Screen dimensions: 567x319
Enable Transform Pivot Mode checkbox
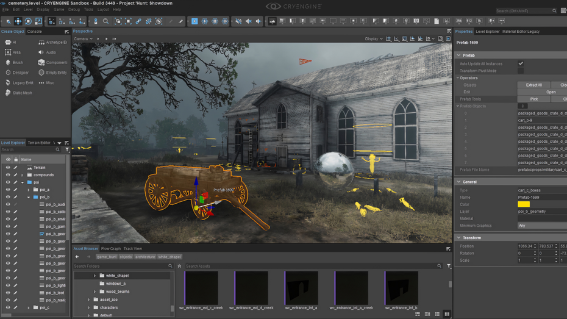[x=521, y=71]
